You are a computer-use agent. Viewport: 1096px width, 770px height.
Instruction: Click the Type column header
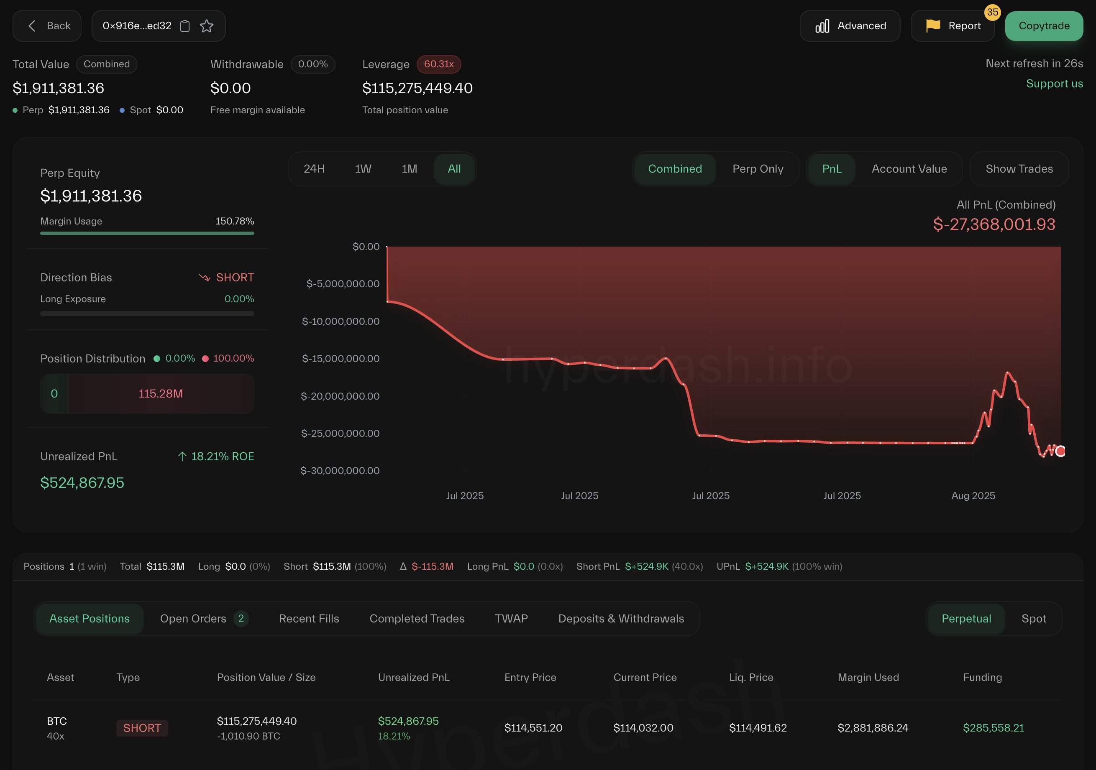point(128,678)
